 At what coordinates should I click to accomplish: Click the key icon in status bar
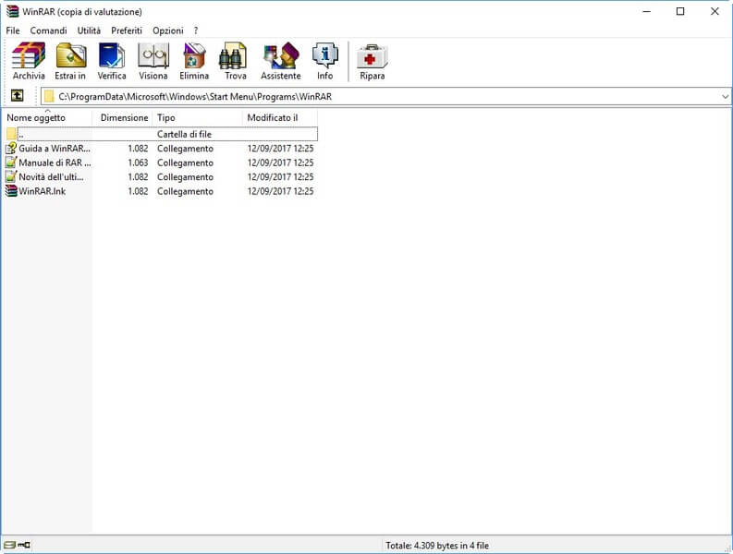point(24,545)
